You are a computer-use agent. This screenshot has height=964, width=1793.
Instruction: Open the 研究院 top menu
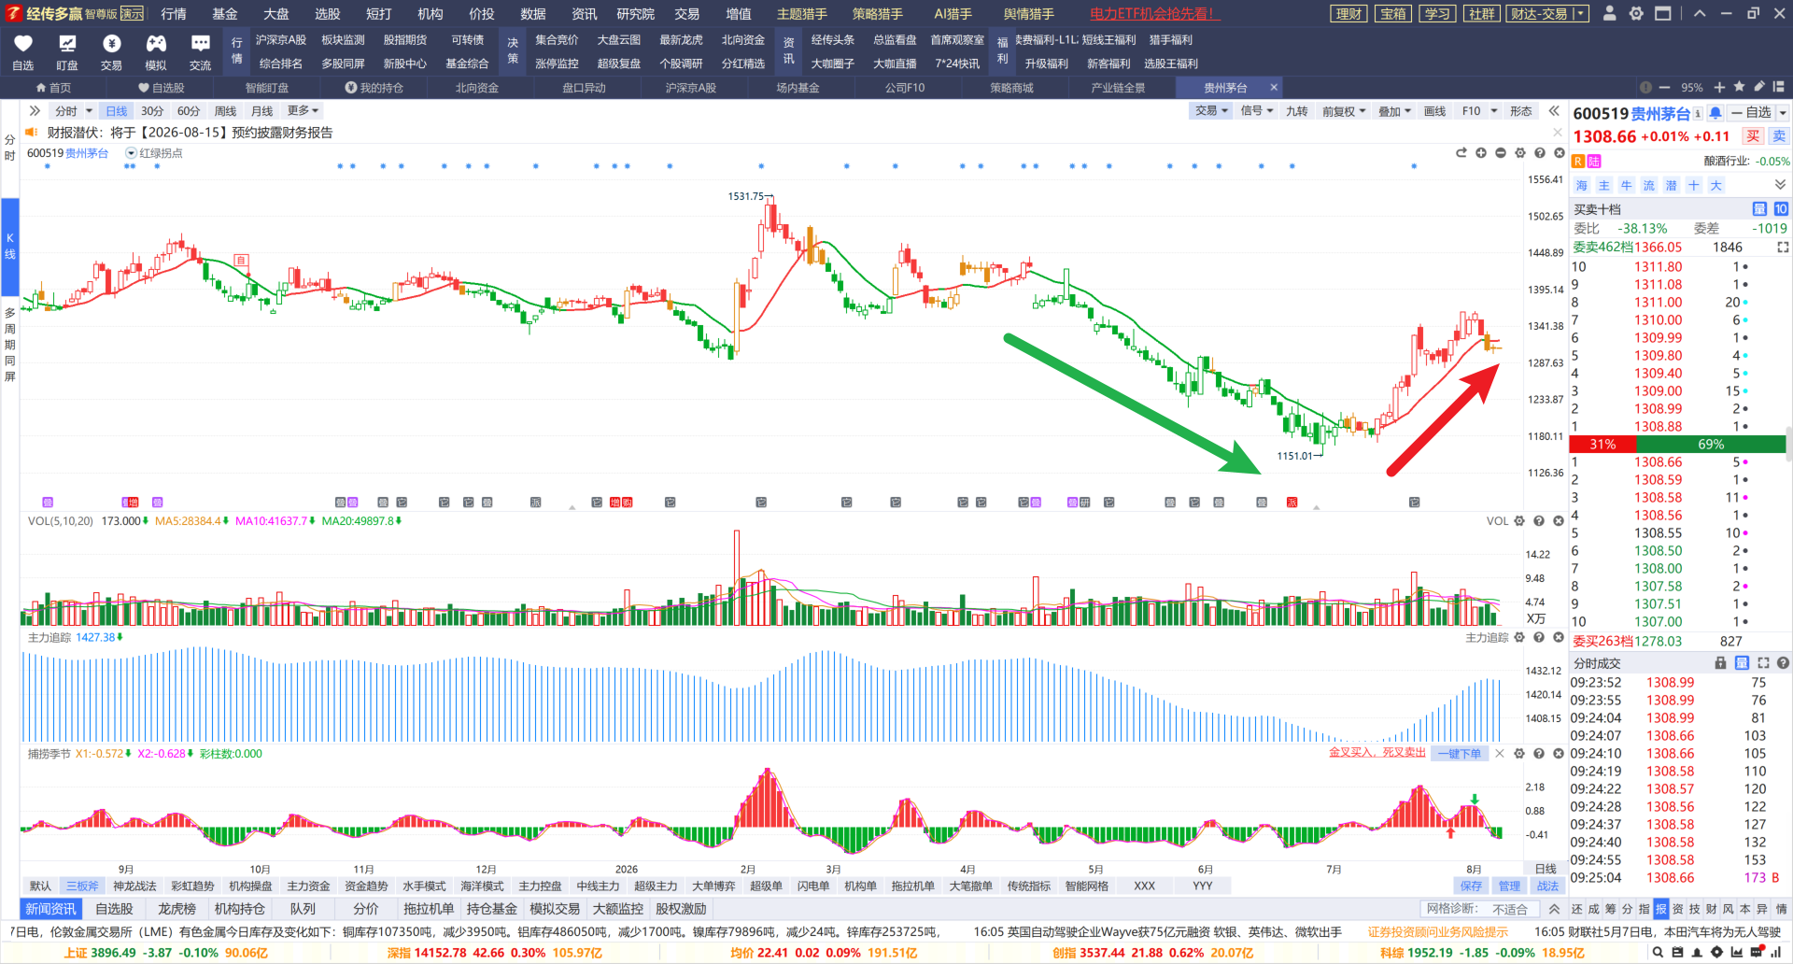(x=635, y=13)
